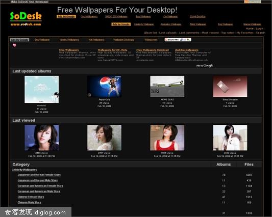
Task: Click Make SoDesk Your Homepage link
Action: [x=30, y=2]
